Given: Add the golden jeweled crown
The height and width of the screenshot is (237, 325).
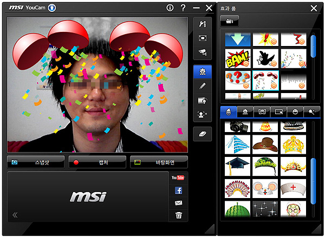Looking at the screenshot, I should [x=293, y=144].
